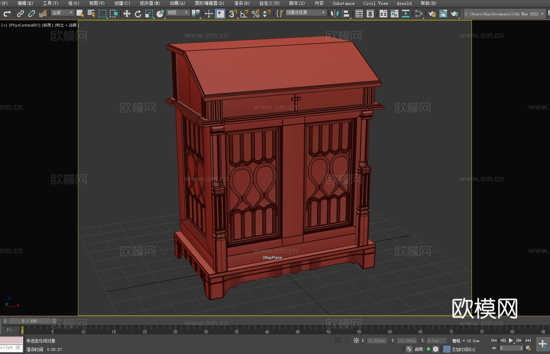Open the 修改器(M) menu
Viewport: 550px width, 354px height.
coord(150,3)
